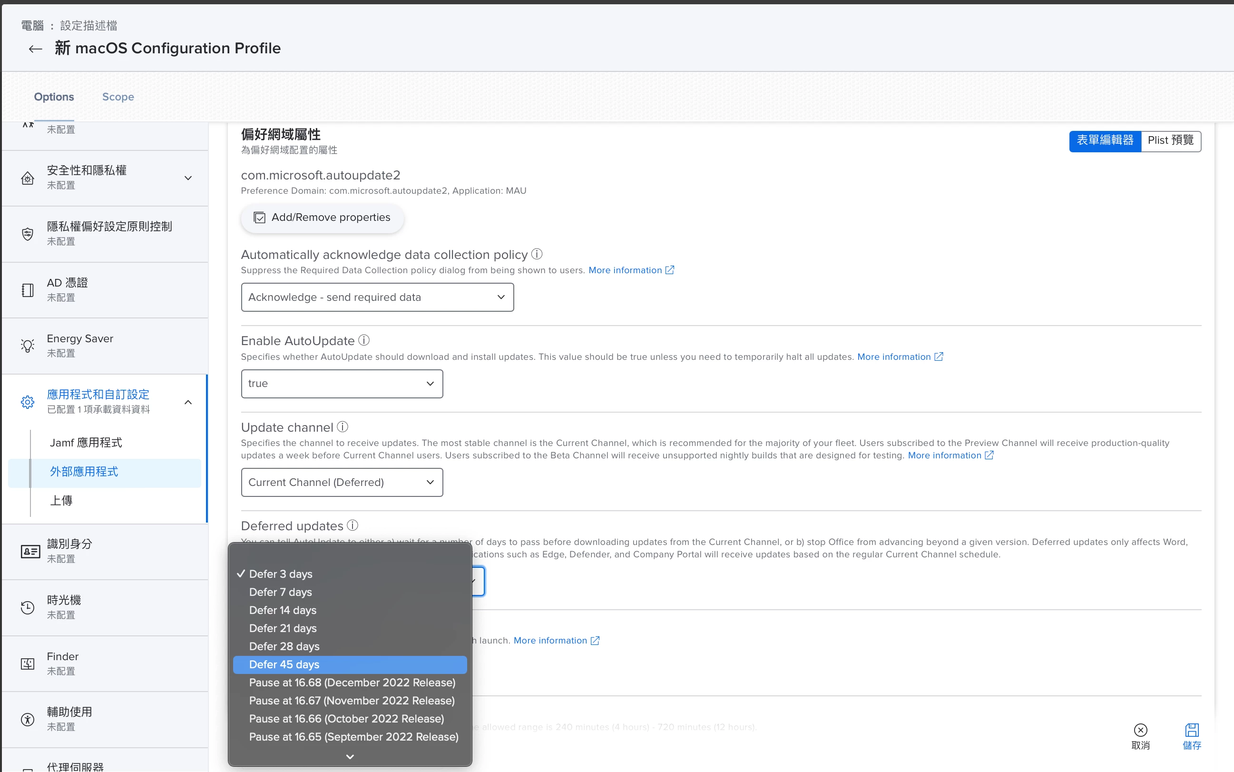Switch to the Scope tab

pyautogui.click(x=118, y=97)
